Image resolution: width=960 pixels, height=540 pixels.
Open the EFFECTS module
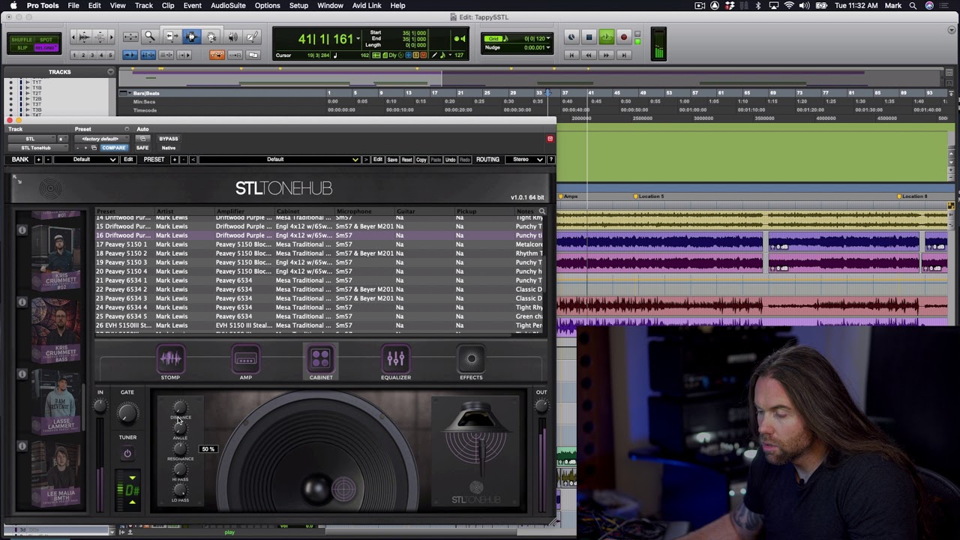(x=471, y=362)
